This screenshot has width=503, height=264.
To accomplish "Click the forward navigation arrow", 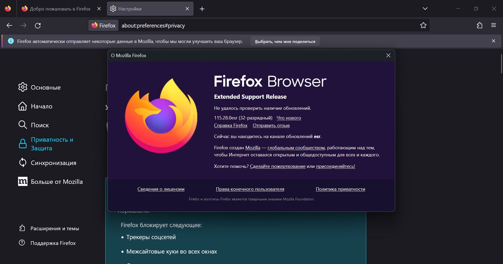I will pyautogui.click(x=24, y=25).
